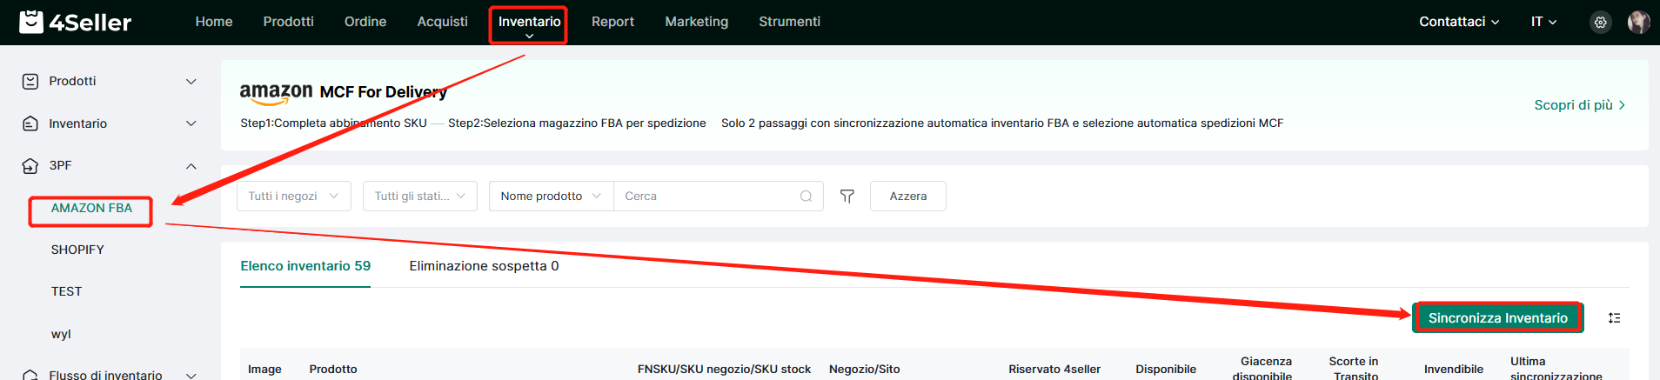Click the 3PF sidebar house icon

click(30, 165)
